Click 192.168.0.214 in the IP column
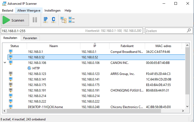 point(90,96)
